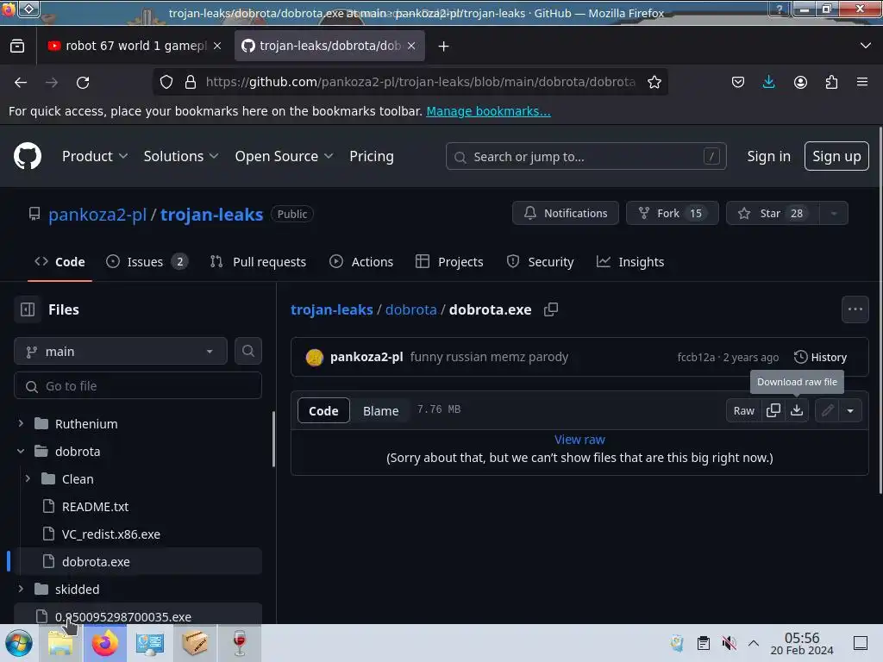
Task: Show hidden tray icons arrow
Action: (x=754, y=643)
